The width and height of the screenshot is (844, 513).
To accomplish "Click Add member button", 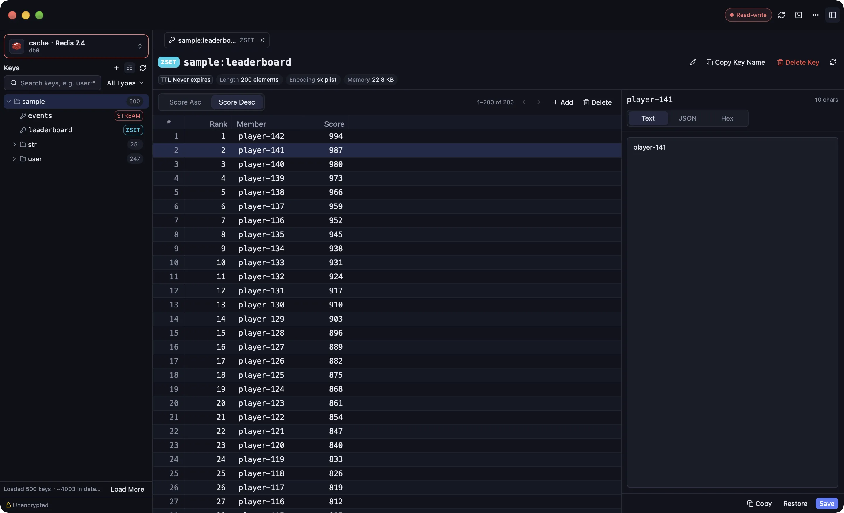I will [562, 102].
